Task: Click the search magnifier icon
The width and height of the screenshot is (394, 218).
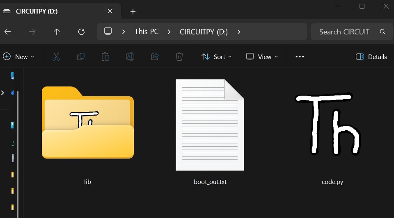Action: (x=383, y=32)
